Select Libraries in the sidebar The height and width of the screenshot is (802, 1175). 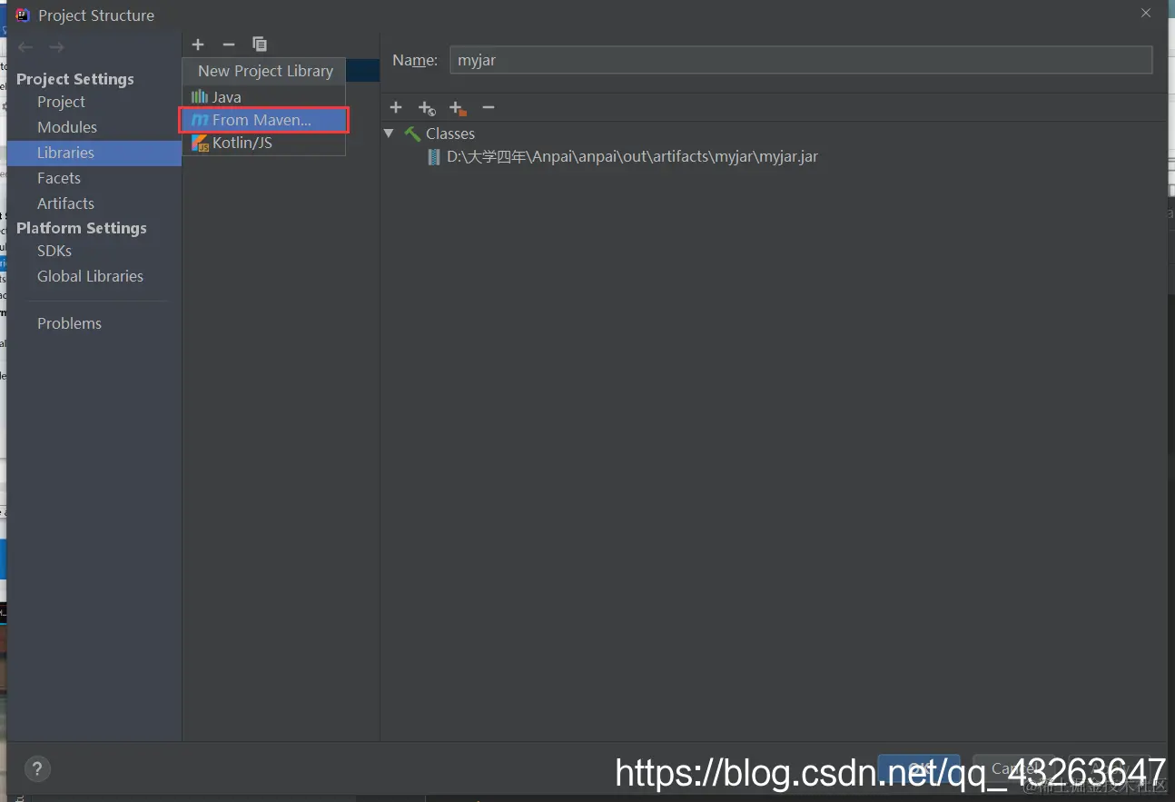tap(94, 153)
